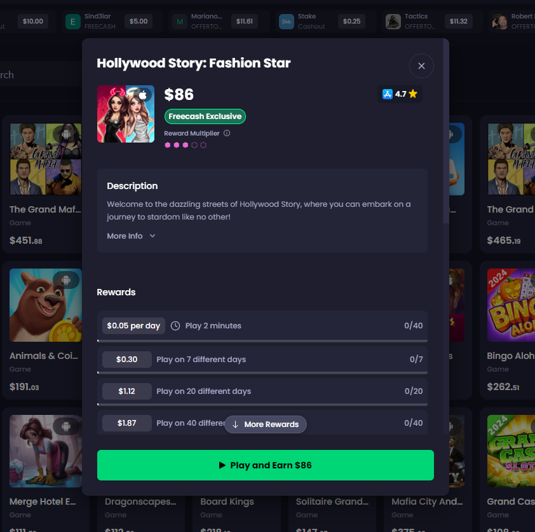Click the Dragonscapes game title
535x532 pixels.
coord(140,502)
